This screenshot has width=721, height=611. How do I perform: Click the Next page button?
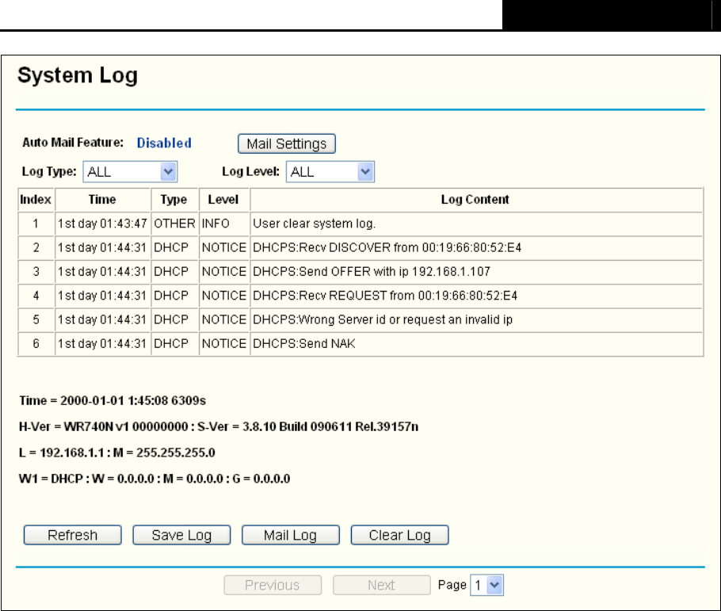(x=381, y=586)
